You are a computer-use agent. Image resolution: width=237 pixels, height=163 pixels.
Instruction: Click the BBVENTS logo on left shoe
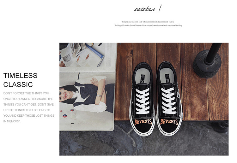143,122
